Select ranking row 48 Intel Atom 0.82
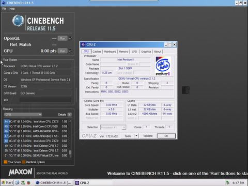Viewport: 248px width, 186px height. [36, 141]
